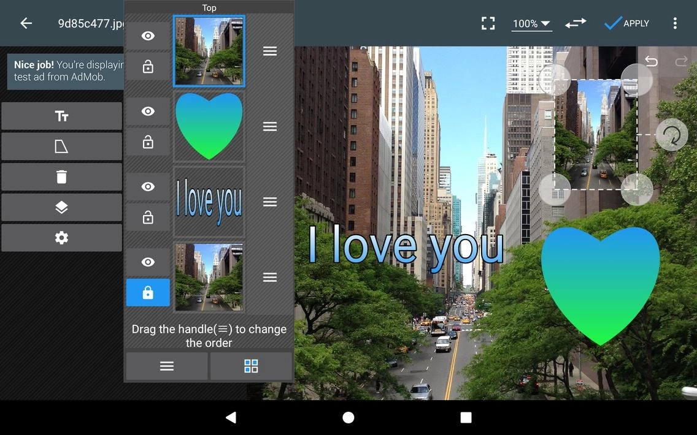Image resolution: width=697 pixels, height=435 pixels.
Task: Lock the top photo layer
Action: (148, 67)
